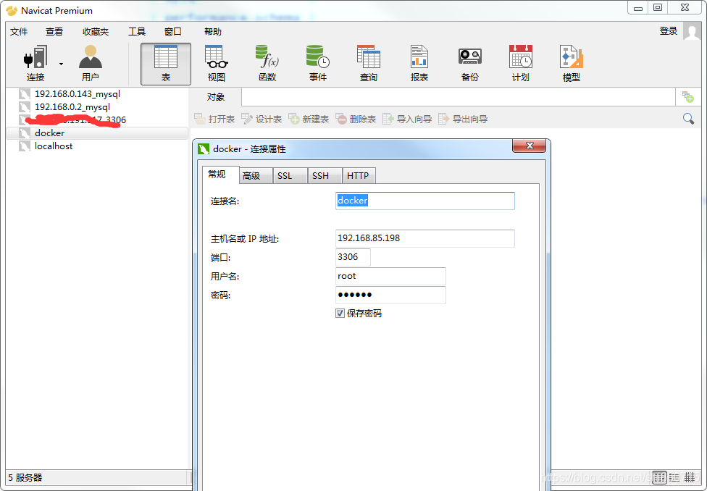Switch to the Advanced (高级) tab
Screen dimensions: 707x491
(255, 176)
